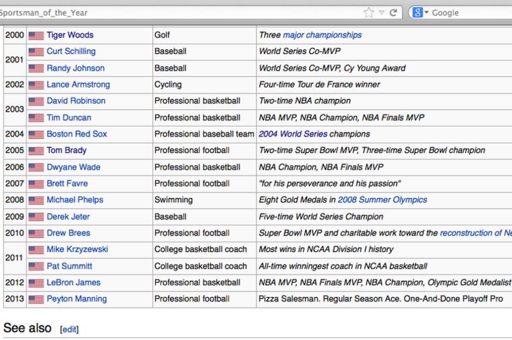
Task: Select Four-time Tour de France winner text
Action: [319, 84]
